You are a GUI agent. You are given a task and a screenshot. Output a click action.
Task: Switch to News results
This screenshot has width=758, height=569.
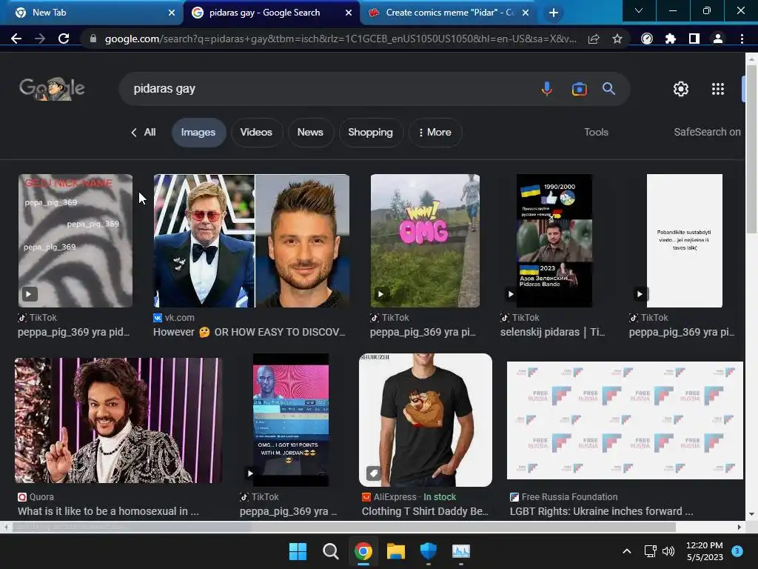point(310,132)
